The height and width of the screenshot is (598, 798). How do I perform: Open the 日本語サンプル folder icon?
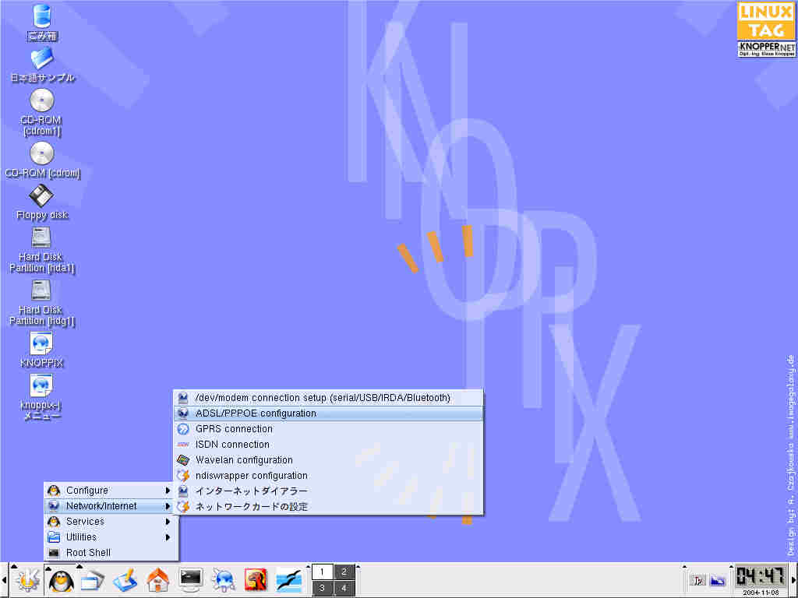[42, 65]
